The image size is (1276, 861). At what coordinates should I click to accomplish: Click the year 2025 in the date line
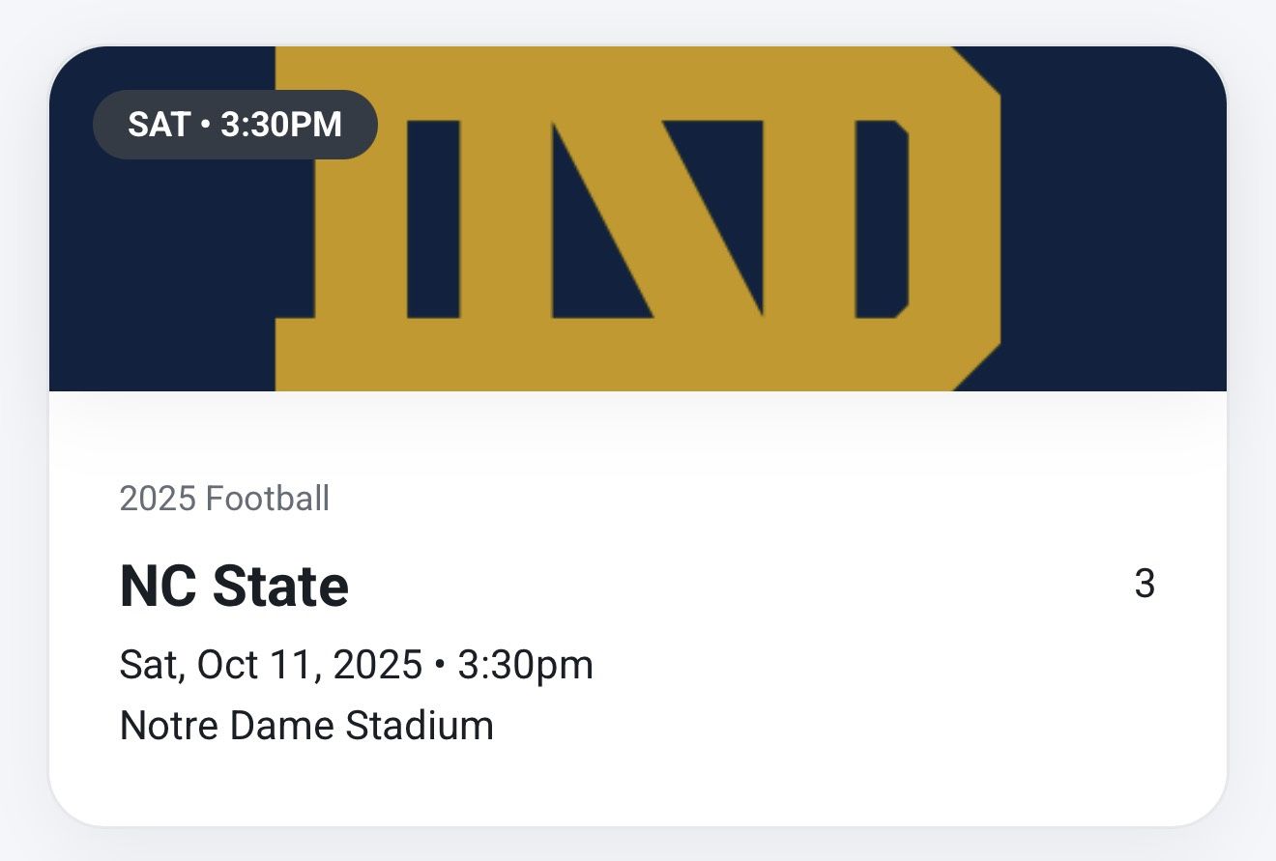377,665
